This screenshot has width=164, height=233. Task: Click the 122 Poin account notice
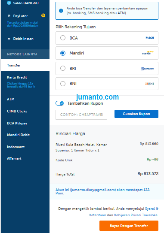point(102,191)
